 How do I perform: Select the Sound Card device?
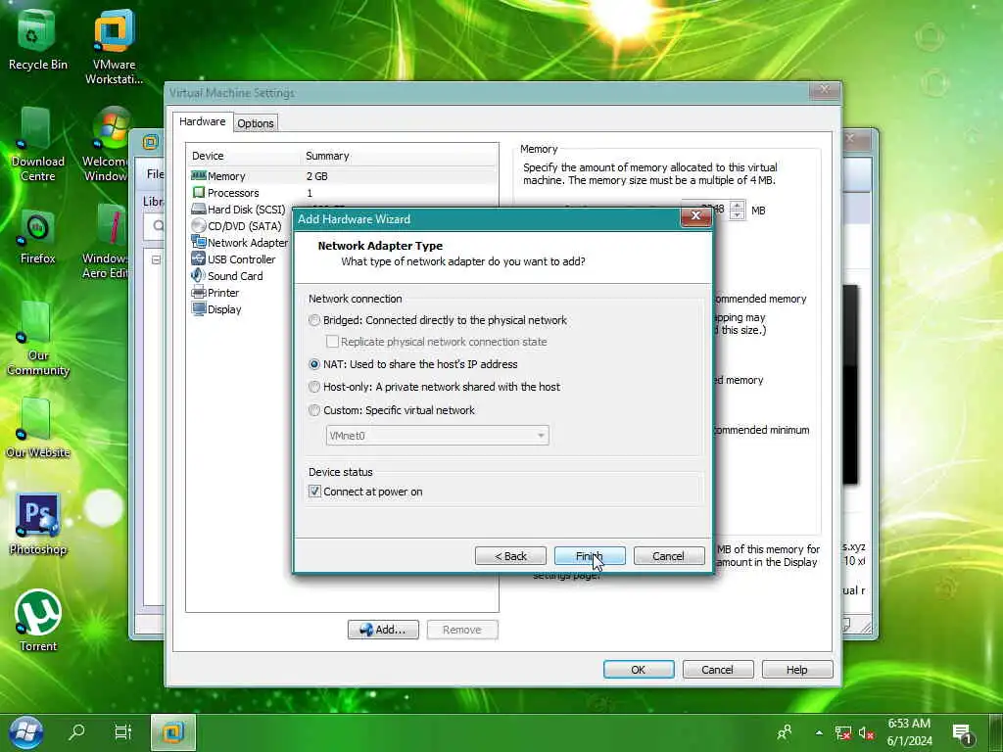pos(227,275)
